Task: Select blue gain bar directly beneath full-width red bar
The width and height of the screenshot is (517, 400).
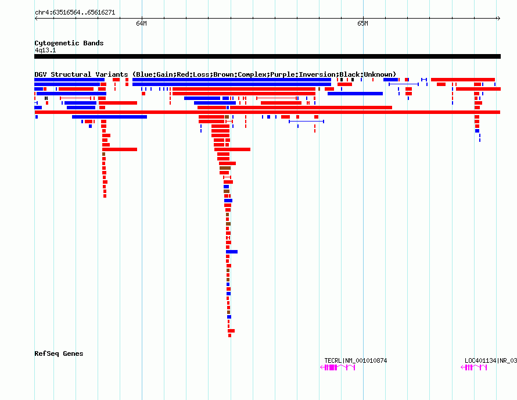Action: [109, 117]
